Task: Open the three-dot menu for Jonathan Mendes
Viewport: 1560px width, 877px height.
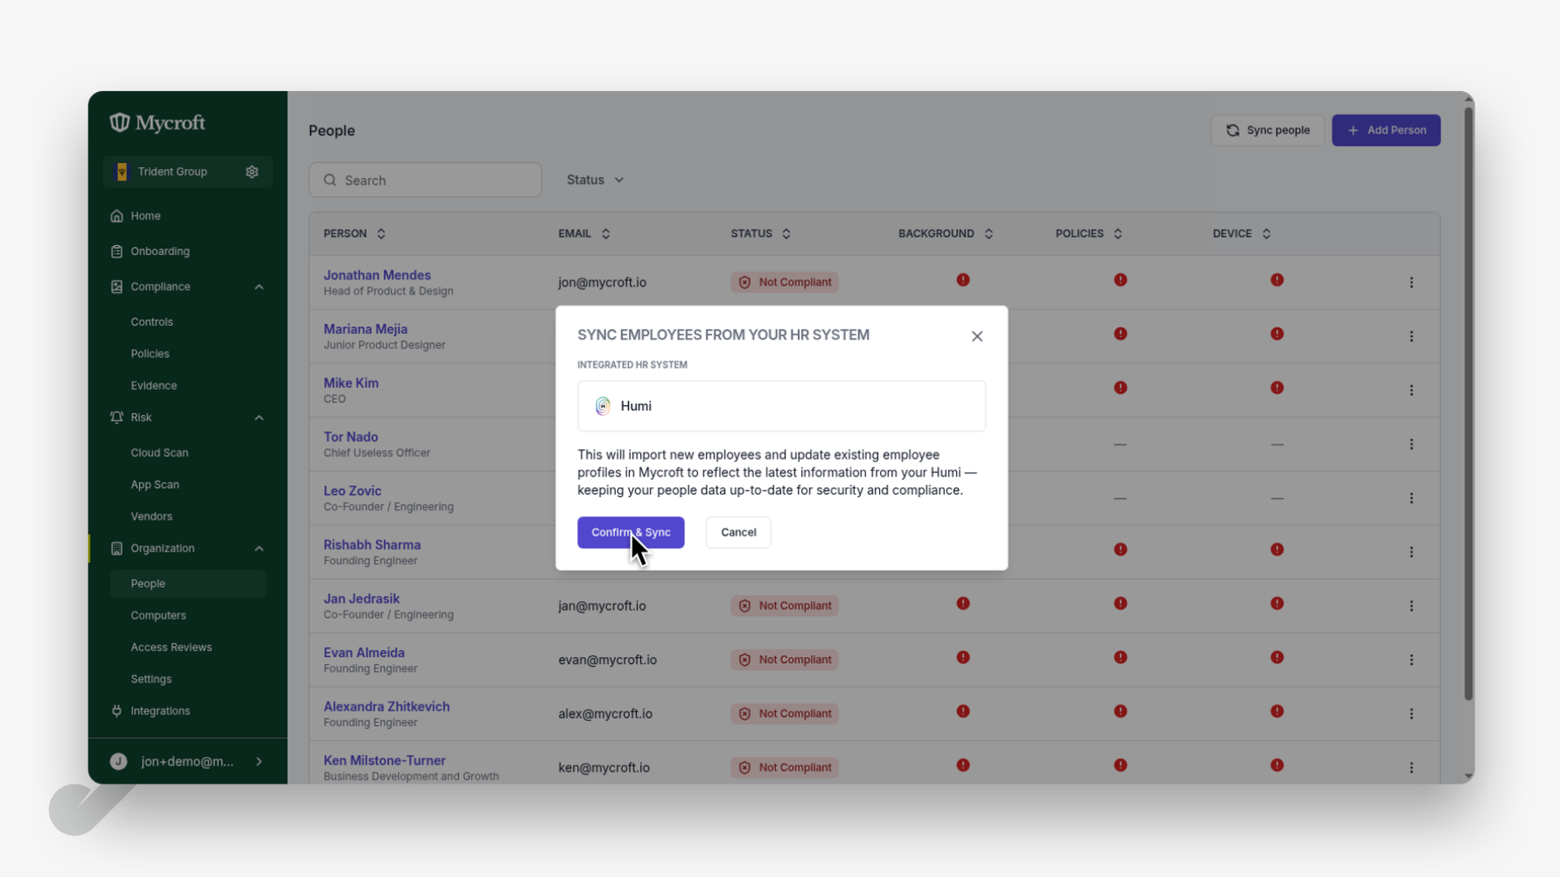Action: tap(1411, 283)
